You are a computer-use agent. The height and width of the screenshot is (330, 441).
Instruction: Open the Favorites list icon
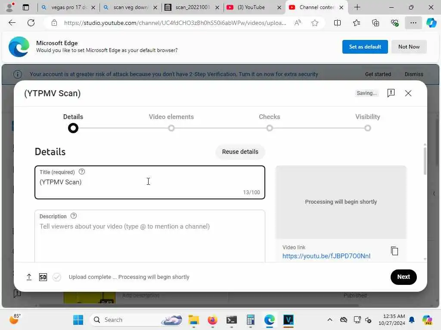pos(356,23)
